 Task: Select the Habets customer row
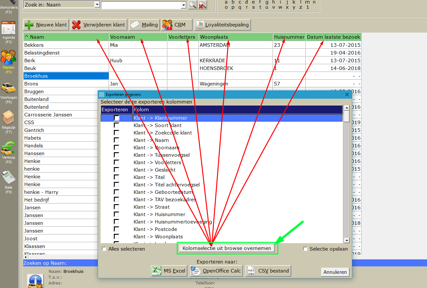point(61,138)
